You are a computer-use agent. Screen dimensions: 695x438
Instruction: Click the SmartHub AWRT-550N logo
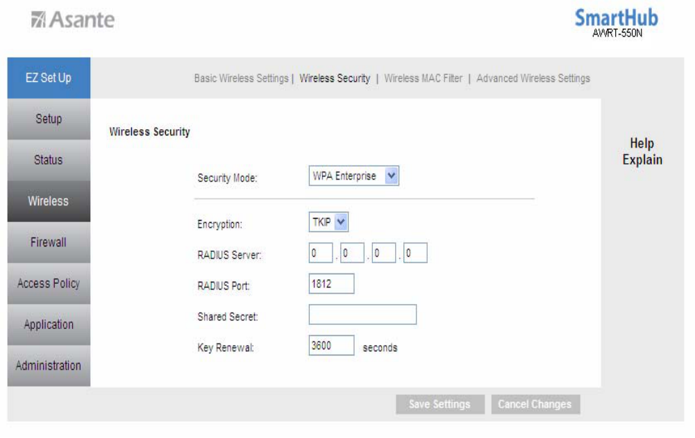(617, 23)
